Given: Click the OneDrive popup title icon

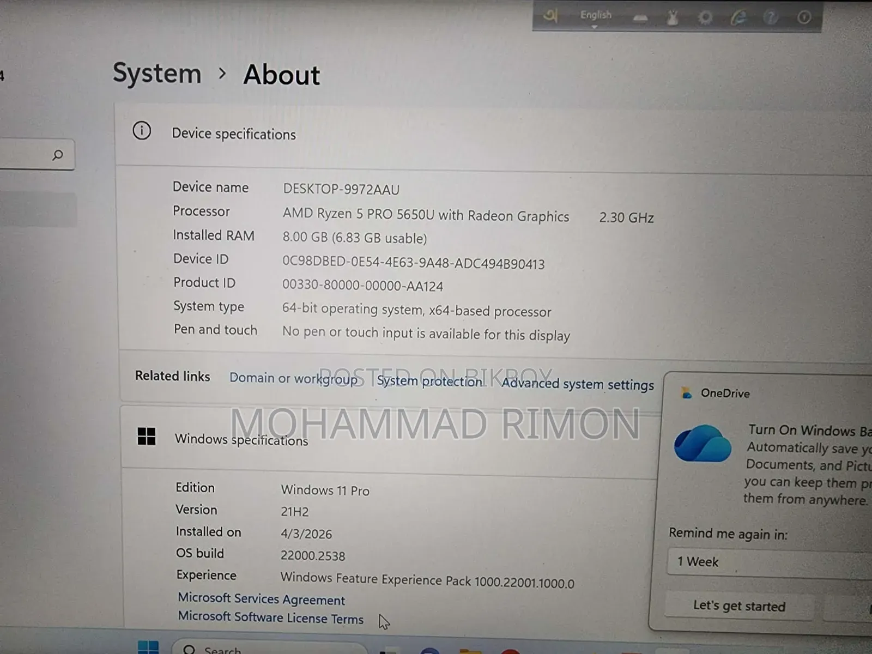Looking at the screenshot, I should pyautogui.click(x=686, y=392).
